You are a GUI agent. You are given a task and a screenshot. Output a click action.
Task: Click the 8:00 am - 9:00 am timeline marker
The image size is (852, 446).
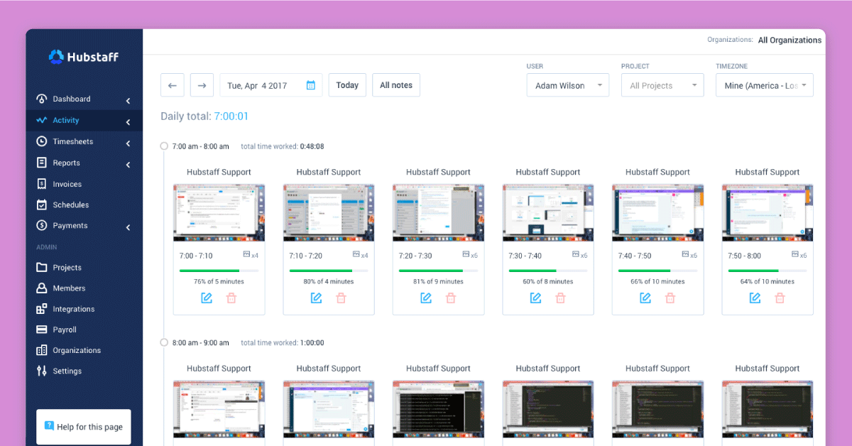(164, 342)
